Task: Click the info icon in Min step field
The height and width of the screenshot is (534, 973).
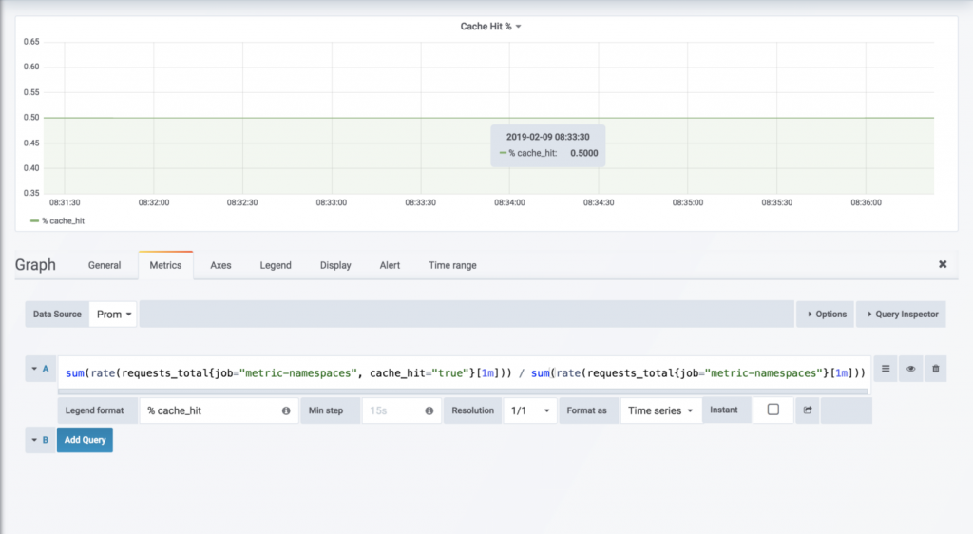Action: (x=429, y=410)
